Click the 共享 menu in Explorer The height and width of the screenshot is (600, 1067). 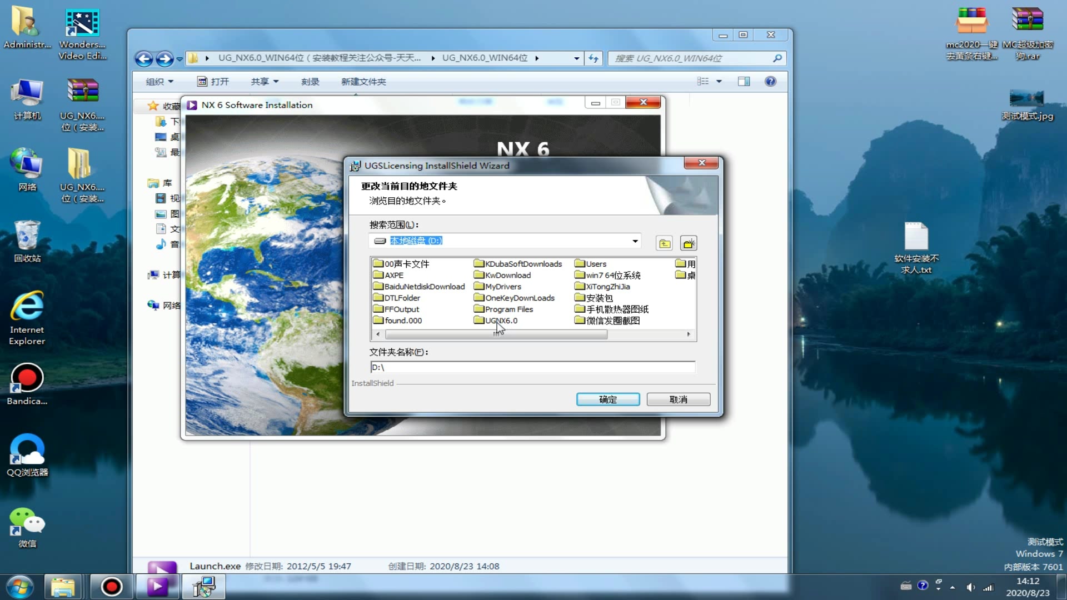coord(263,81)
